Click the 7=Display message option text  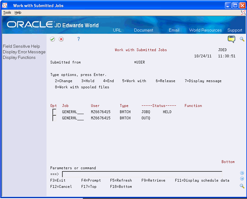[x=203, y=81]
